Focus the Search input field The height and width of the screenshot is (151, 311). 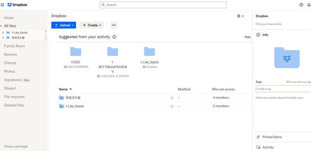point(163,5)
